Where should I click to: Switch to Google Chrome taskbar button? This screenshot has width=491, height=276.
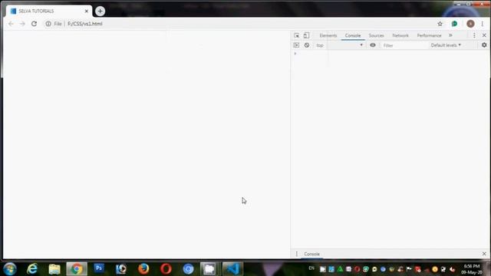pyautogui.click(x=77, y=269)
